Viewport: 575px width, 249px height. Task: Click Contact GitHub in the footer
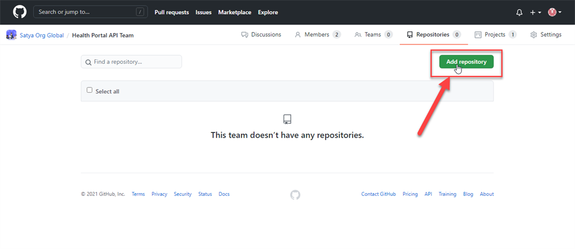click(378, 194)
